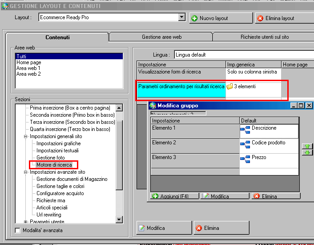Click the pencil icon in dialog Modifica button

click(x=206, y=196)
